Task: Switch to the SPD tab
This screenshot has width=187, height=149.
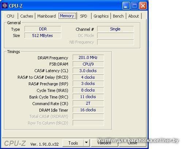Action: point(84,16)
